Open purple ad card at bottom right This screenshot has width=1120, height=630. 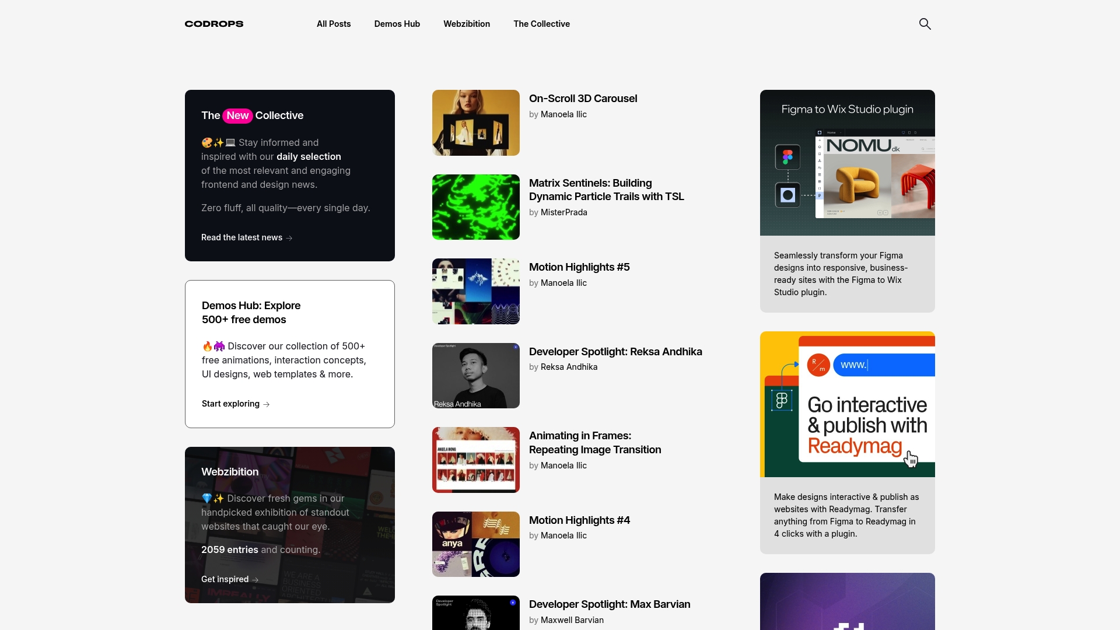pos(848,601)
